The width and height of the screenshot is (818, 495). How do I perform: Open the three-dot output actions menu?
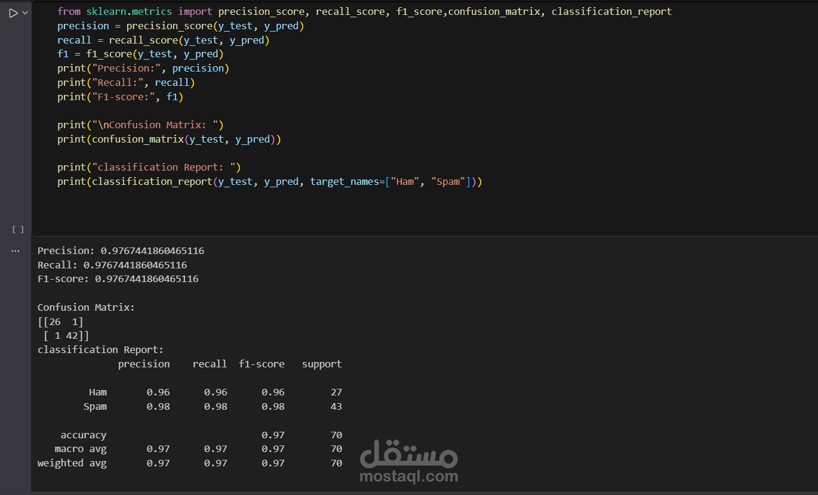[x=16, y=251]
